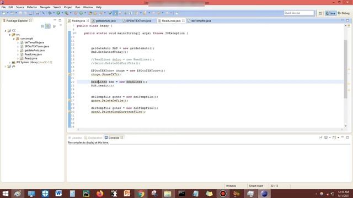The height and width of the screenshot is (198, 353).
Task: Switch to the Java perspective
Action: [x=330, y=13]
